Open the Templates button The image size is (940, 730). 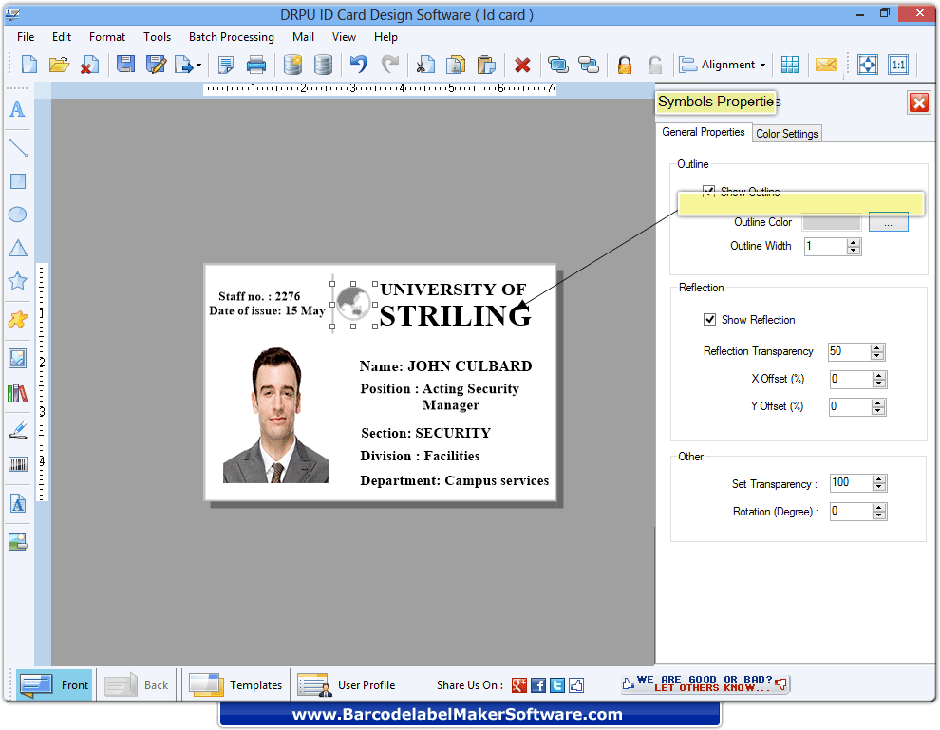click(235, 685)
